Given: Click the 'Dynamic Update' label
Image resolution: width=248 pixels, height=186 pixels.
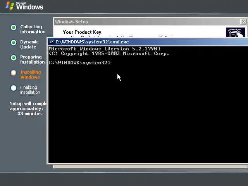Looking at the screenshot, I should [29, 45].
